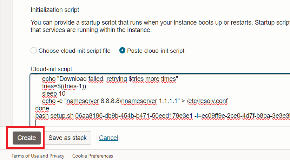Place cursor in 'Download failed, retrying' echo line
The image size is (290, 160).
click(x=110, y=79)
